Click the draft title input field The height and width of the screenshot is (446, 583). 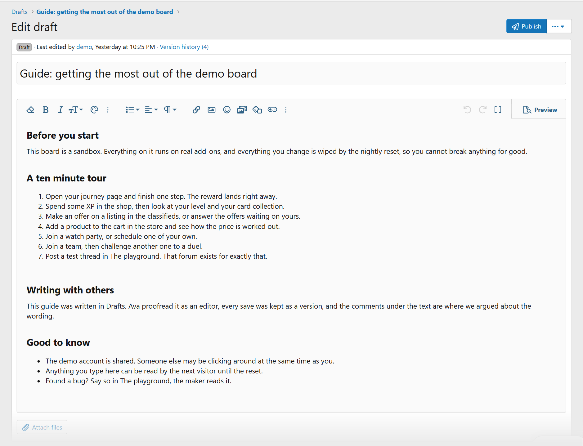[291, 74]
